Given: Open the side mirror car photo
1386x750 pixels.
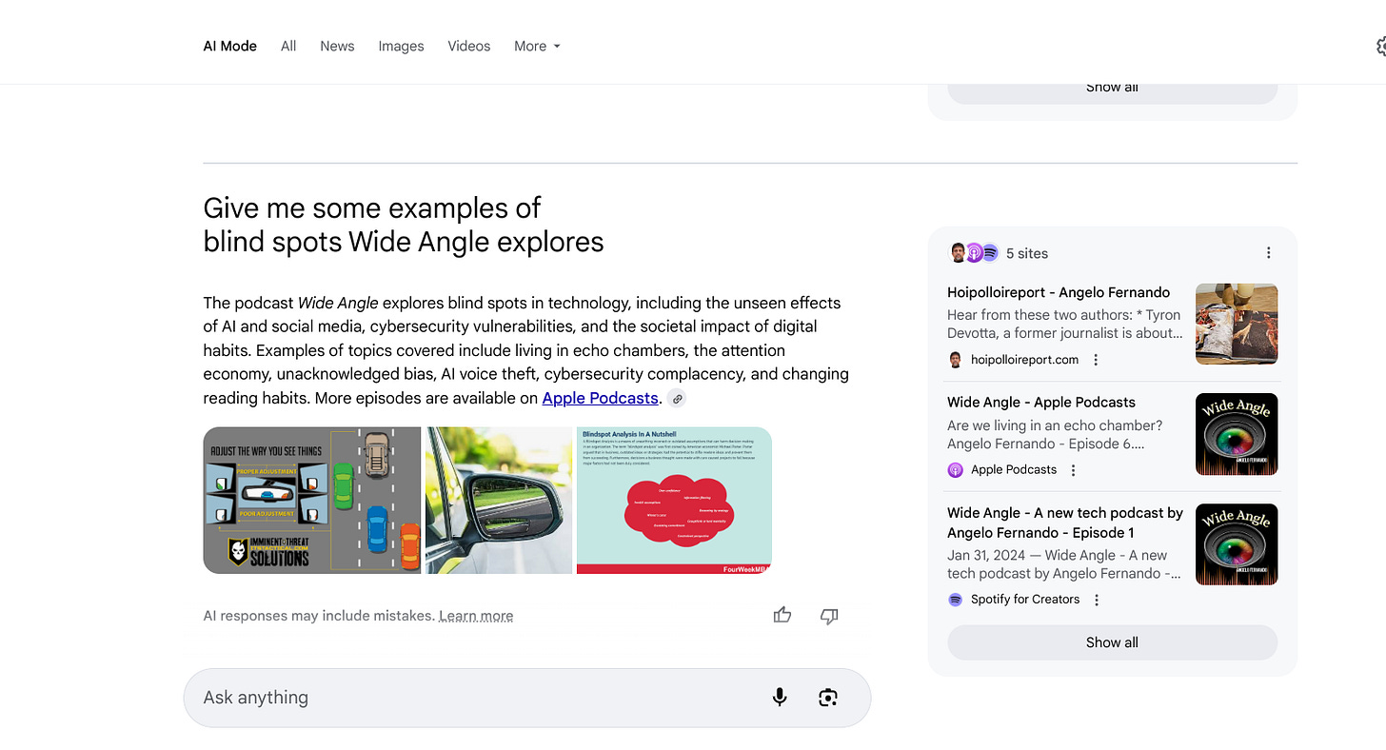Looking at the screenshot, I should pos(499,500).
